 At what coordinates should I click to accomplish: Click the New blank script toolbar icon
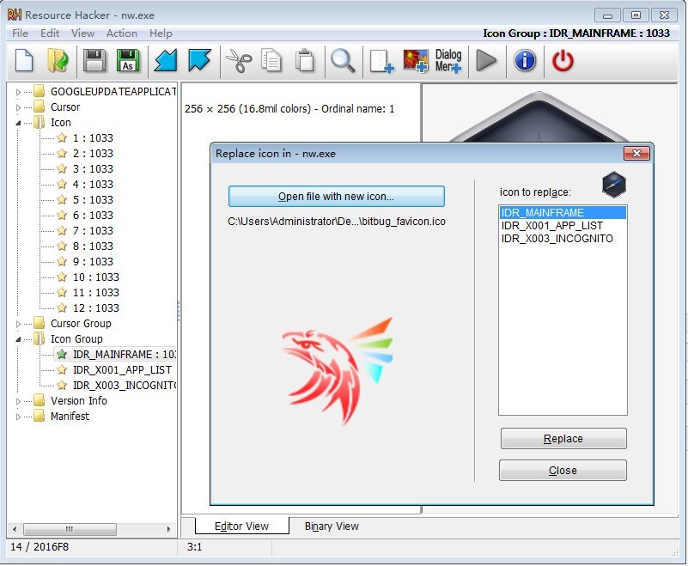[x=24, y=61]
